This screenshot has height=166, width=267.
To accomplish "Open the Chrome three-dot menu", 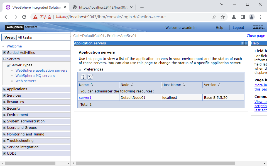I will tap(261, 17).
